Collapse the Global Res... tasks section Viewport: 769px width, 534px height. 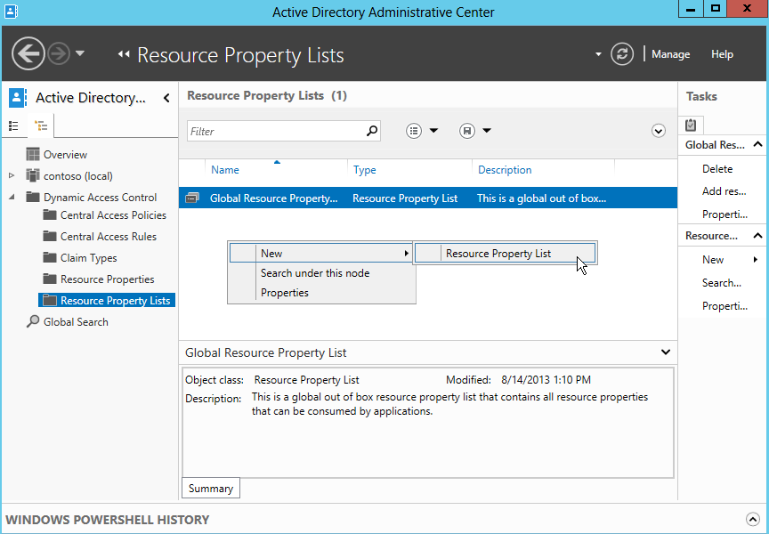coord(757,144)
